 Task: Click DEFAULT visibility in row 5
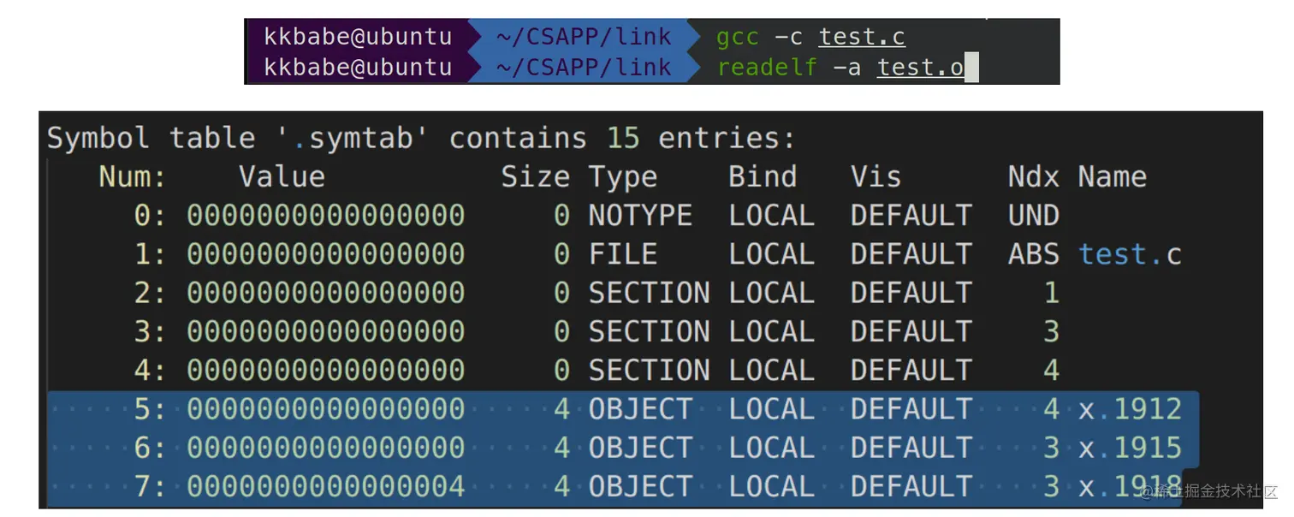coord(911,409)
